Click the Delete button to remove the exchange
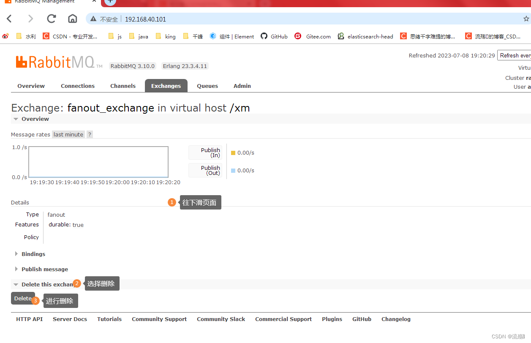This screenshot has height=343, width=531. (23, 298)
